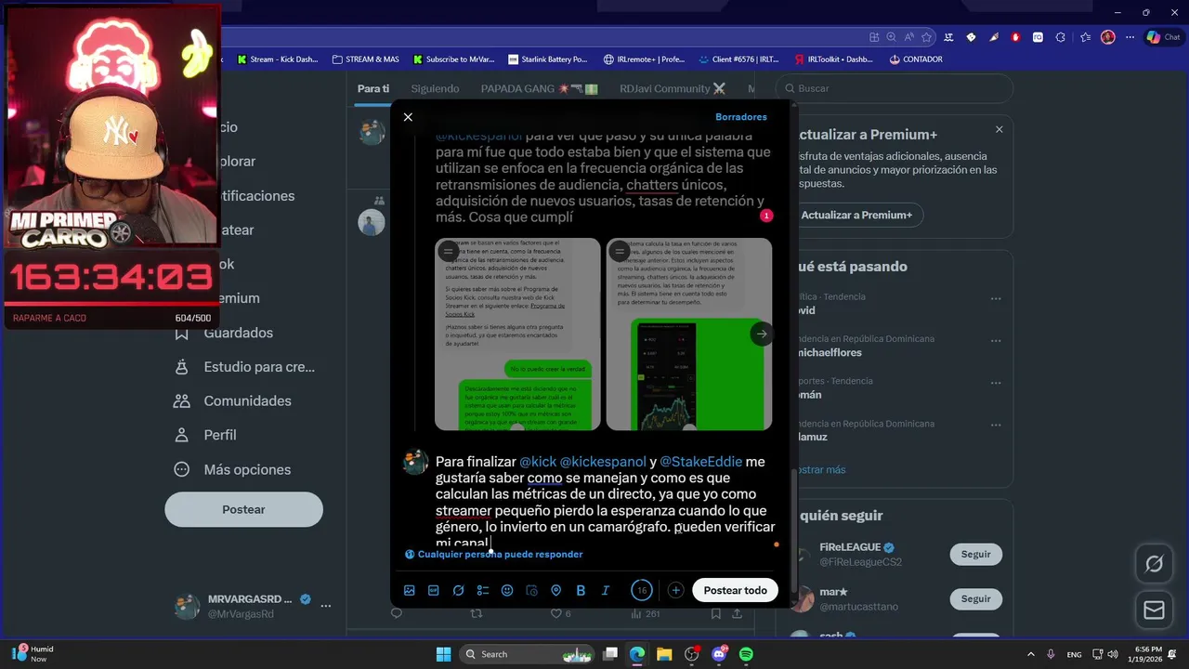This screenshot has width=1189, height=669.
Task: Click the @kickespanol mention in draft text
Action: click(x=602, y=462)
